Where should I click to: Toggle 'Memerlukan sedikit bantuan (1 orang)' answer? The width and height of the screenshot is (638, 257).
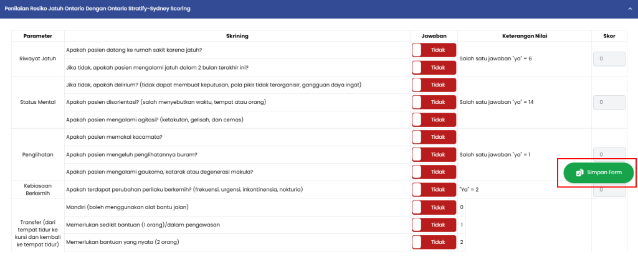point(434,224)
